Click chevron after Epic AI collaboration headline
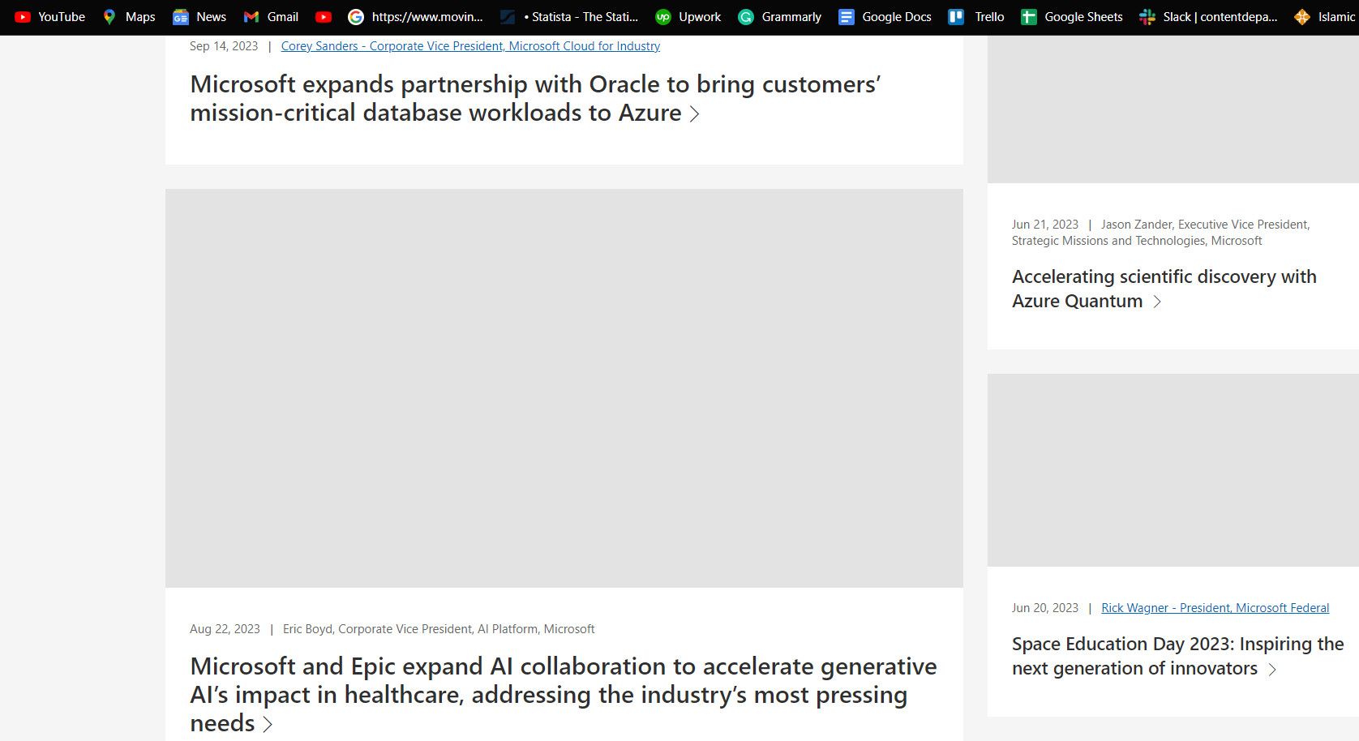Viewport: 1359px width, 741px height. click(x=268, y=724)
